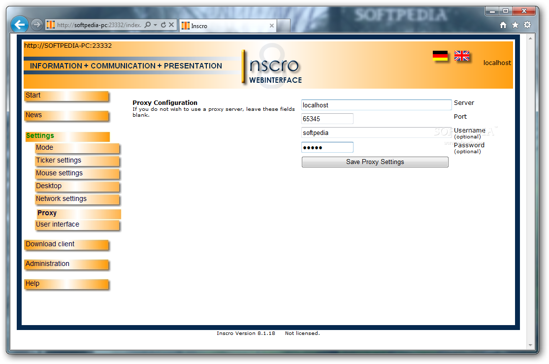The height and width of the screenshot is (364, 549).
Task: Click the Inscro Webinterface logo
Action: pos(272,66)
